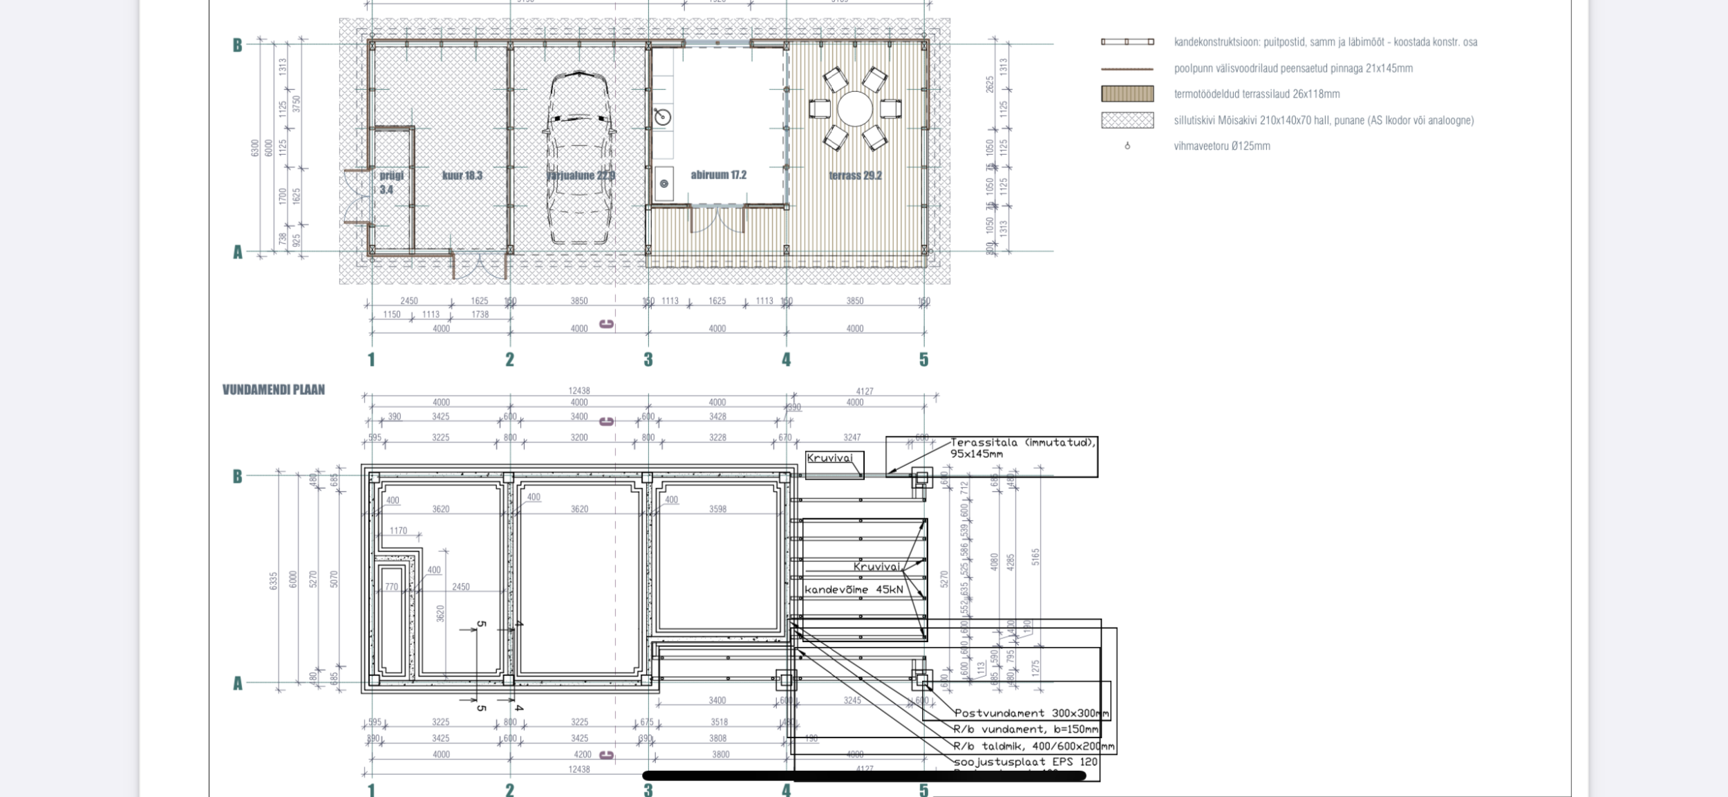Click the purple C marker under dimension 3850
This screenshot has height=797, width=1728.
click(x=606, y=324)
